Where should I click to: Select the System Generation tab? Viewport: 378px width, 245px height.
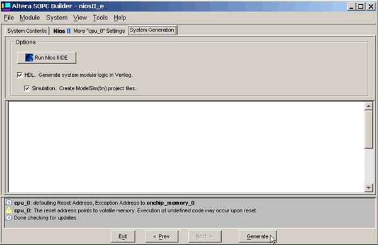pos(152,30)
